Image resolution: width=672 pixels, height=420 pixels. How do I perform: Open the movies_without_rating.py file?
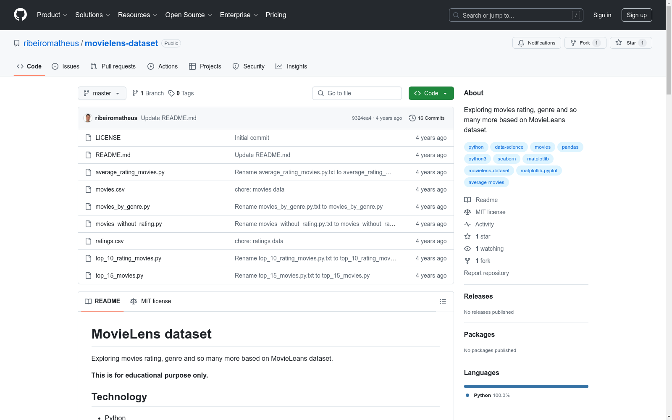[129, 224]
